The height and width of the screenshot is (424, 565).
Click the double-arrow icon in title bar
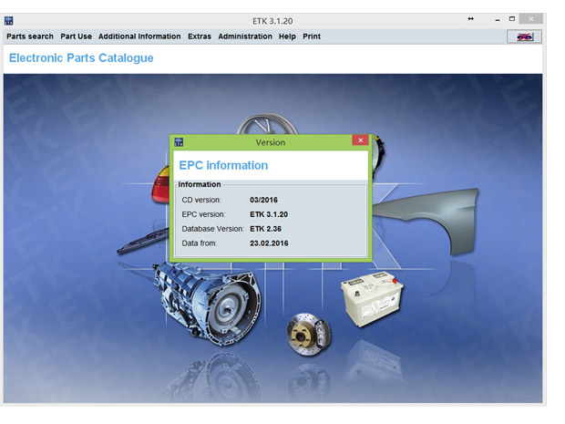(x=470, y=19)
